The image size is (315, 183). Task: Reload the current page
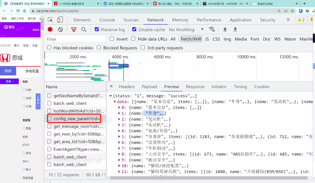pyautogui.click(x=18, y=11)
